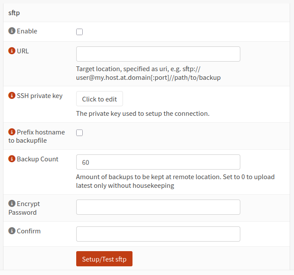
Task: Click the 'URL' label text
Action: tap(23, 51)
